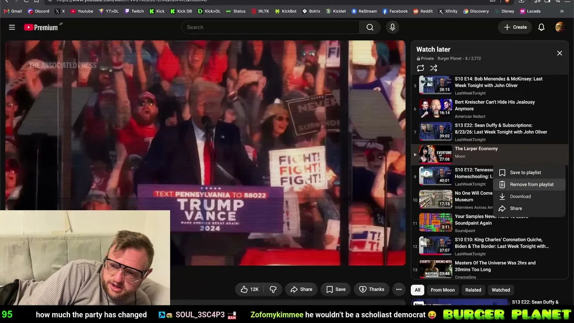Viewport: 574px width, 323px height.
Task: Open the Status bookmark
Action: click(235, 11)
